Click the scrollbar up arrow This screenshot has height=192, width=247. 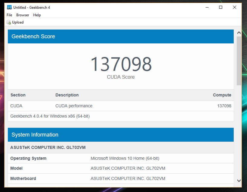tap(239, 33)
